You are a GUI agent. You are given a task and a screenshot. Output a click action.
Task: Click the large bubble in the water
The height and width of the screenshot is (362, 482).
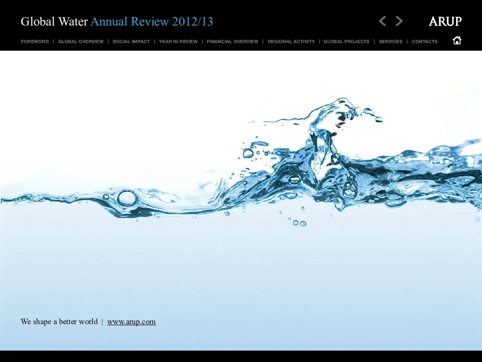tap(127, 198)
